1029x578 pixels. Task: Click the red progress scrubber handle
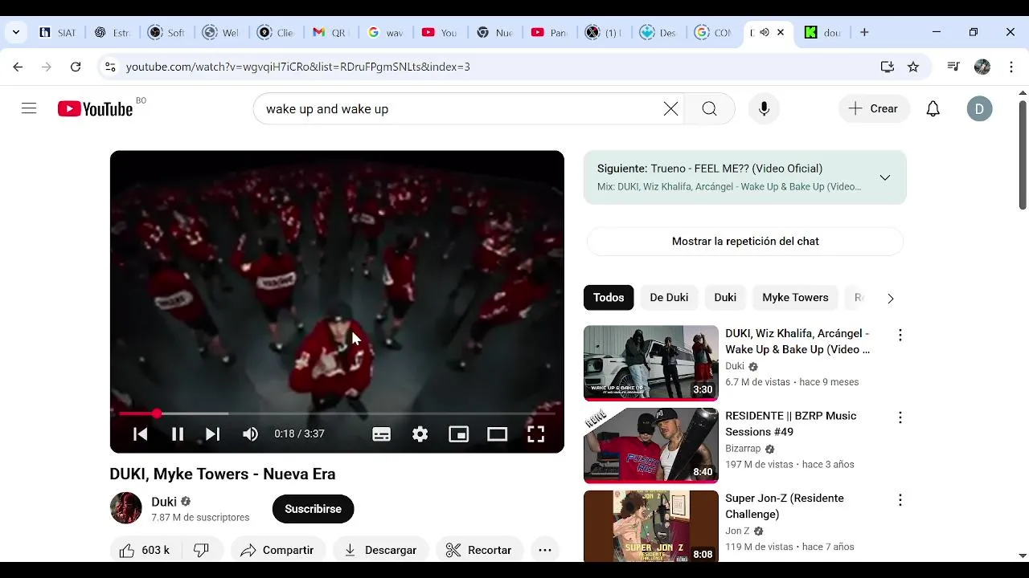coord(157,413)
